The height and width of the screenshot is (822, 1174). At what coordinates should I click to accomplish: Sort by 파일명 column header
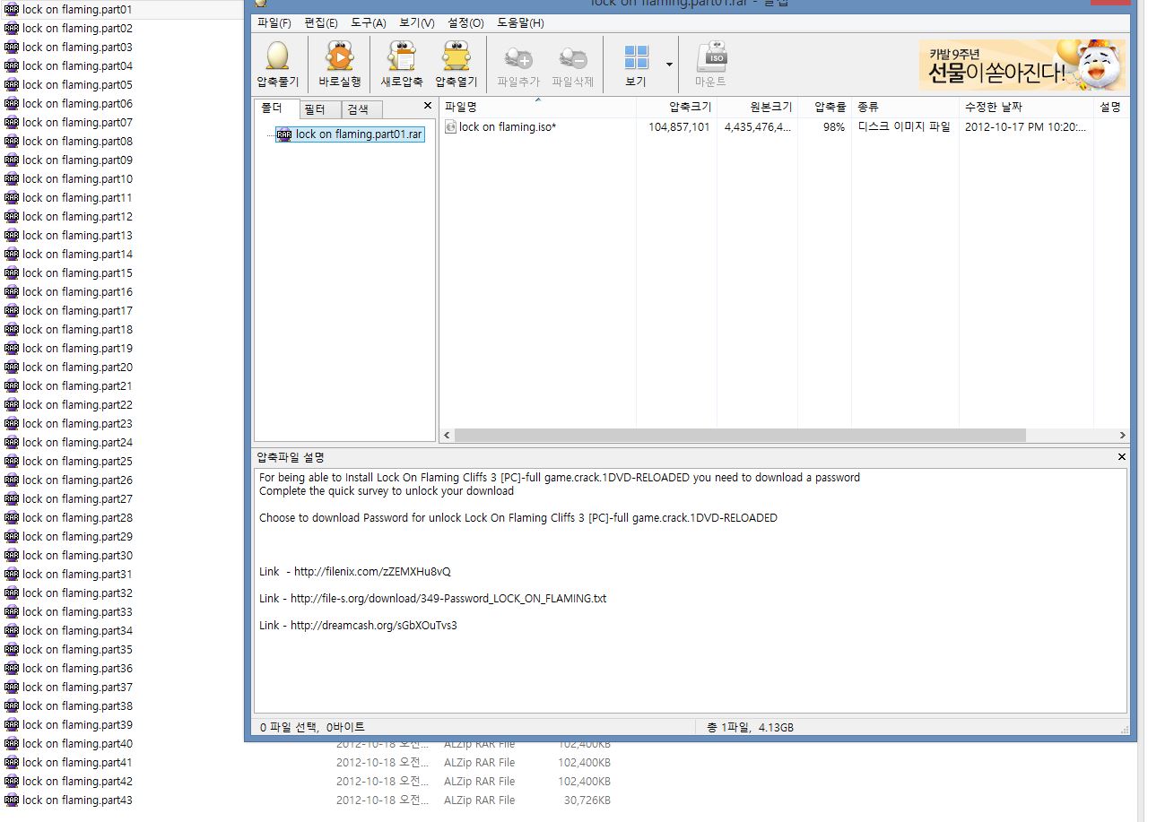(537, 107)
